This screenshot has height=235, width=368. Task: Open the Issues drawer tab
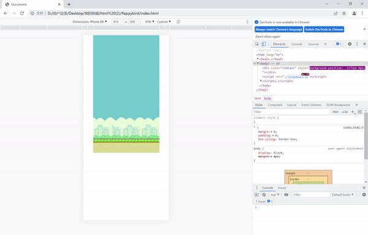point(282,188)
